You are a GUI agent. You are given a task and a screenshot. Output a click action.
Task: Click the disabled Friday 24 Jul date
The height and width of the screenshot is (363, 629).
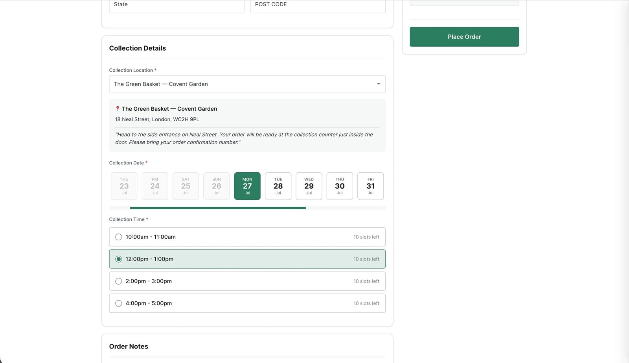[x=155, y=186]
